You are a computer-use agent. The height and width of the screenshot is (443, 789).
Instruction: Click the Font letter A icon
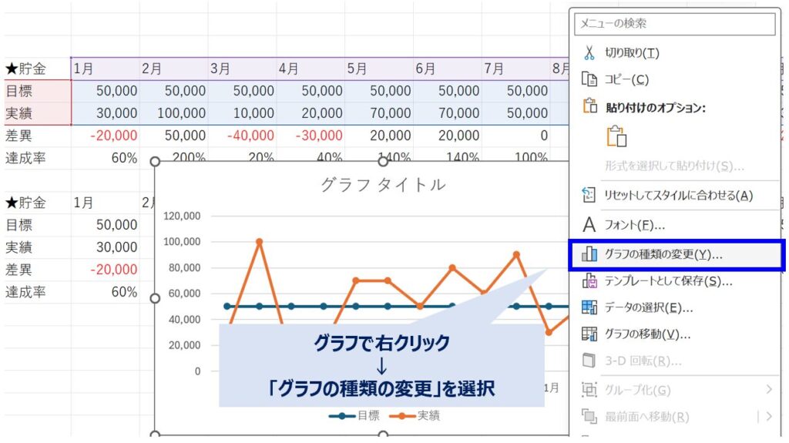click(589, 224)
